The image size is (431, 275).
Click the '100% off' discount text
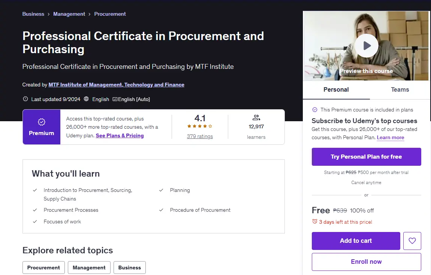point(362,211)
